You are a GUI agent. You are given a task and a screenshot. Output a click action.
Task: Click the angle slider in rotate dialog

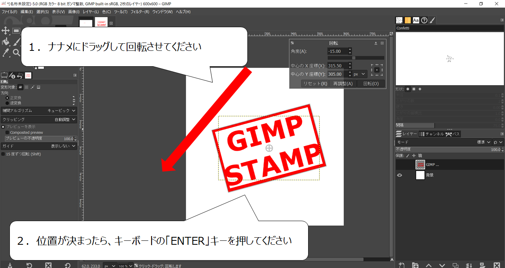click(356, 58)
